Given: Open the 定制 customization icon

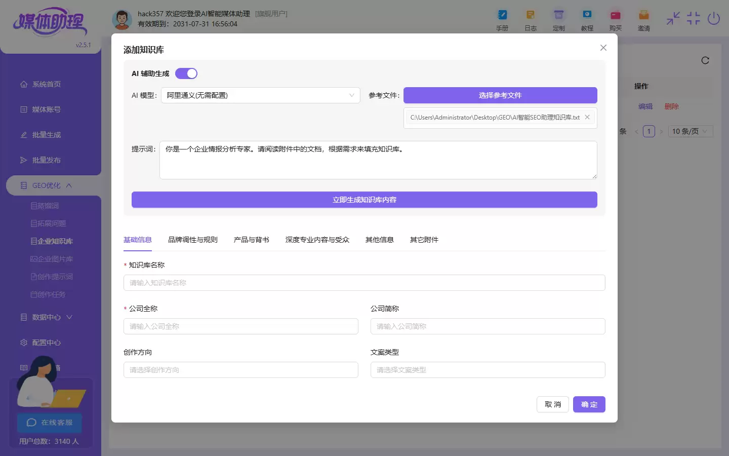Looking at the screenshot, I should click(x=559, y=20).
